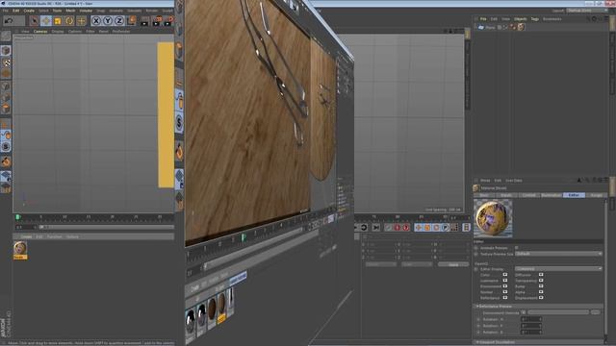Open the Tools menu
The image size is (616, 346).
click(x=58, y=11)
